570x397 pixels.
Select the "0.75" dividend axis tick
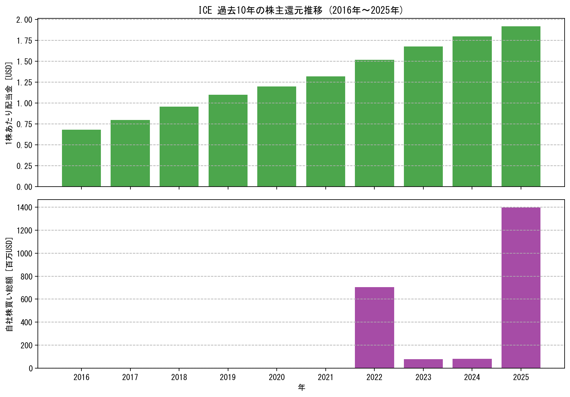click(x=25, y=124)
